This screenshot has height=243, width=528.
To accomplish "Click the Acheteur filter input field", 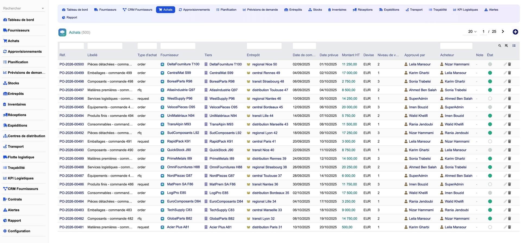I will point(456,46).
